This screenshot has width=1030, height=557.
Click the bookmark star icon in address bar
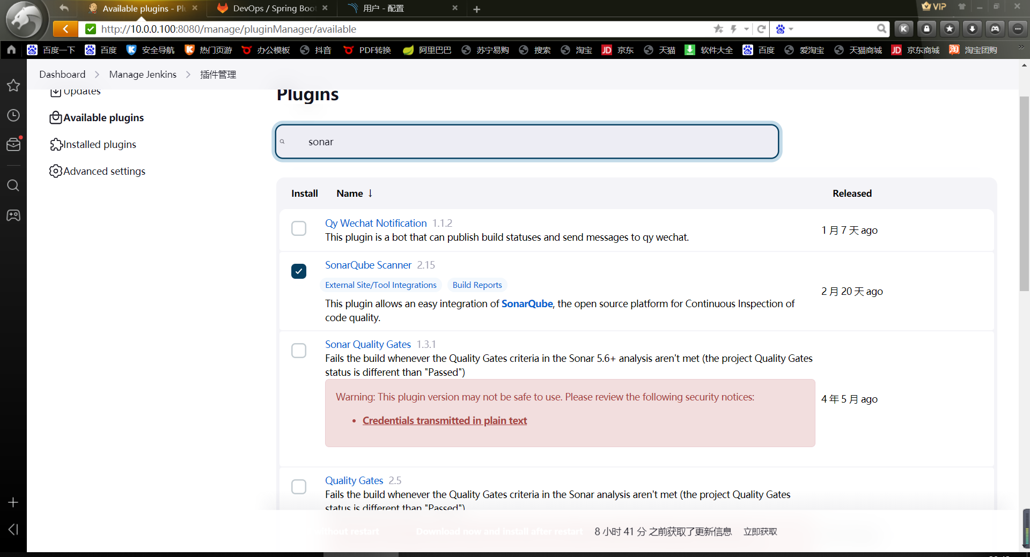click(x=718, y=29)
